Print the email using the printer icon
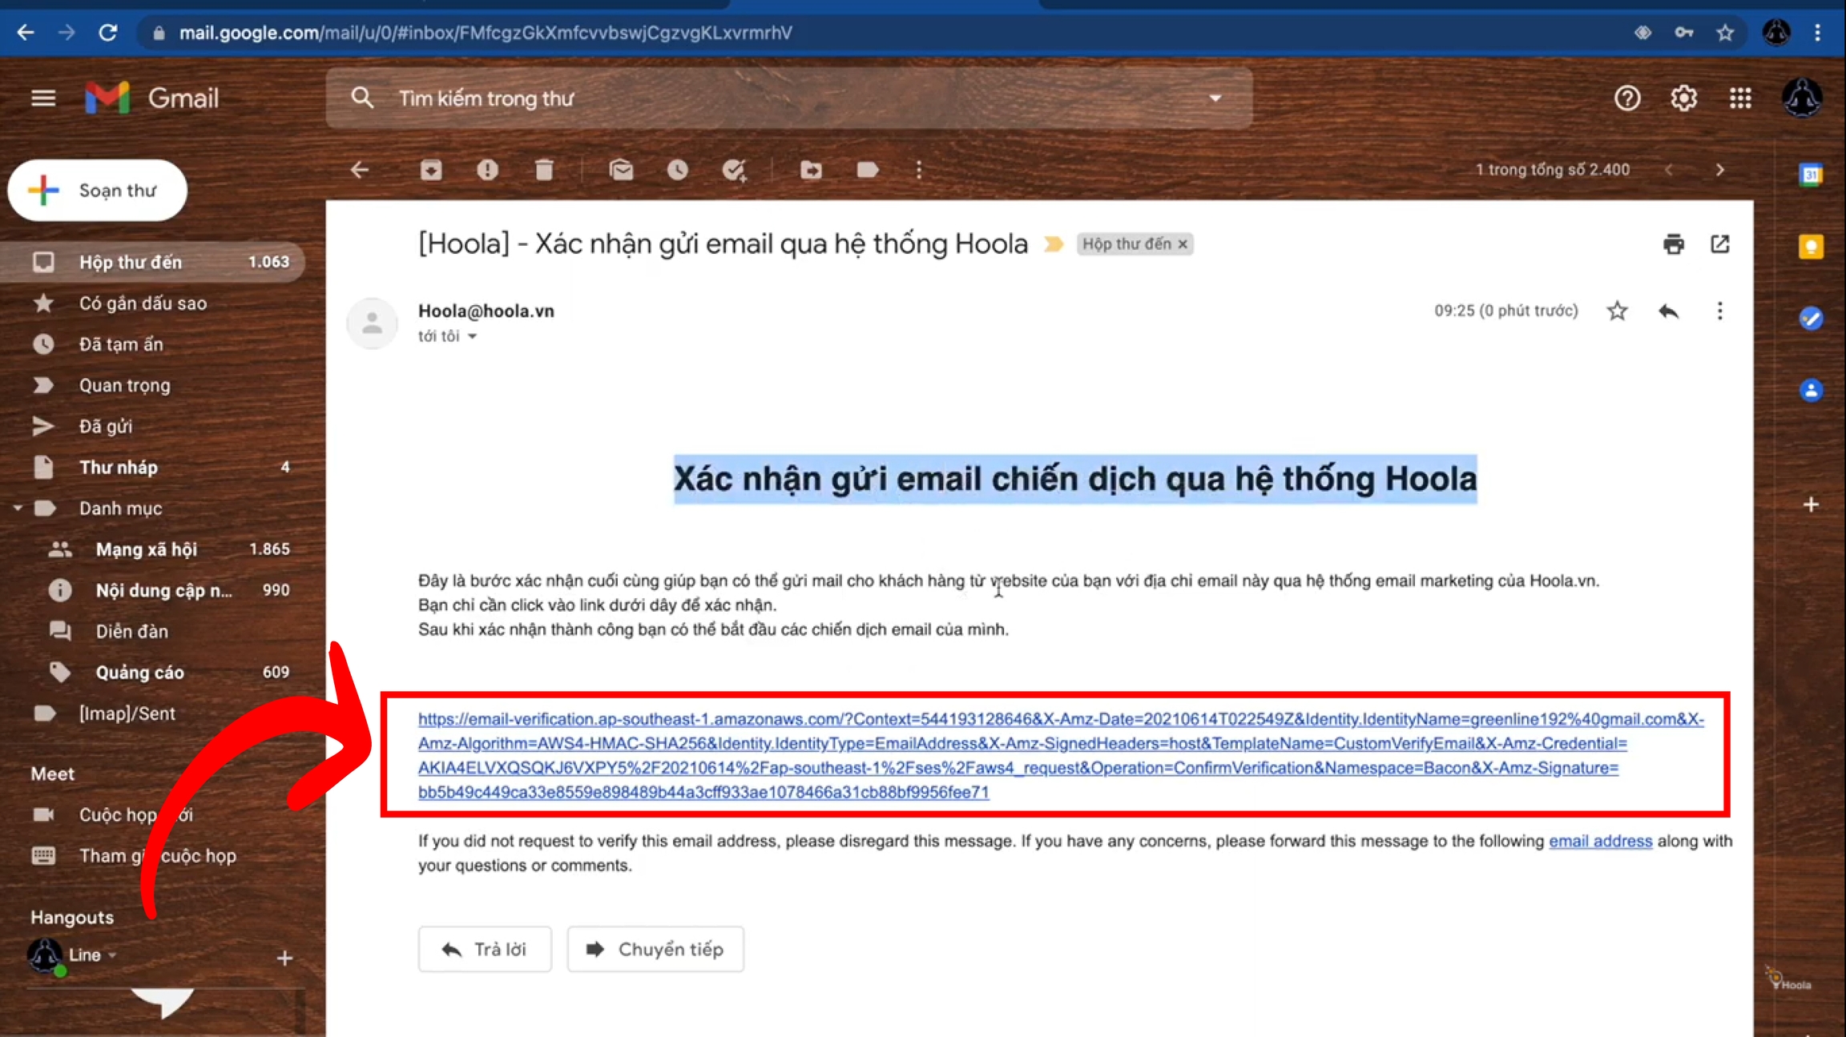1846x1037 pixels. 1673,244
